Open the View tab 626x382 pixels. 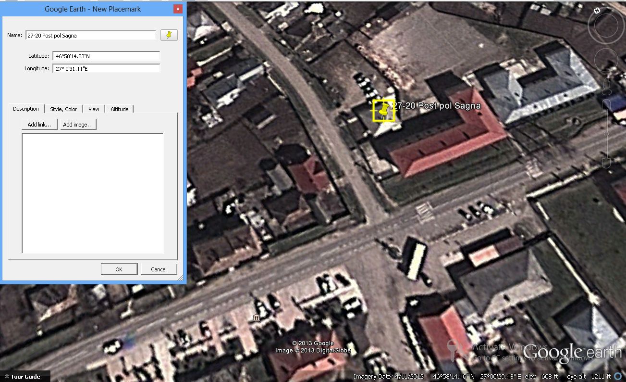tap(94, 109)
